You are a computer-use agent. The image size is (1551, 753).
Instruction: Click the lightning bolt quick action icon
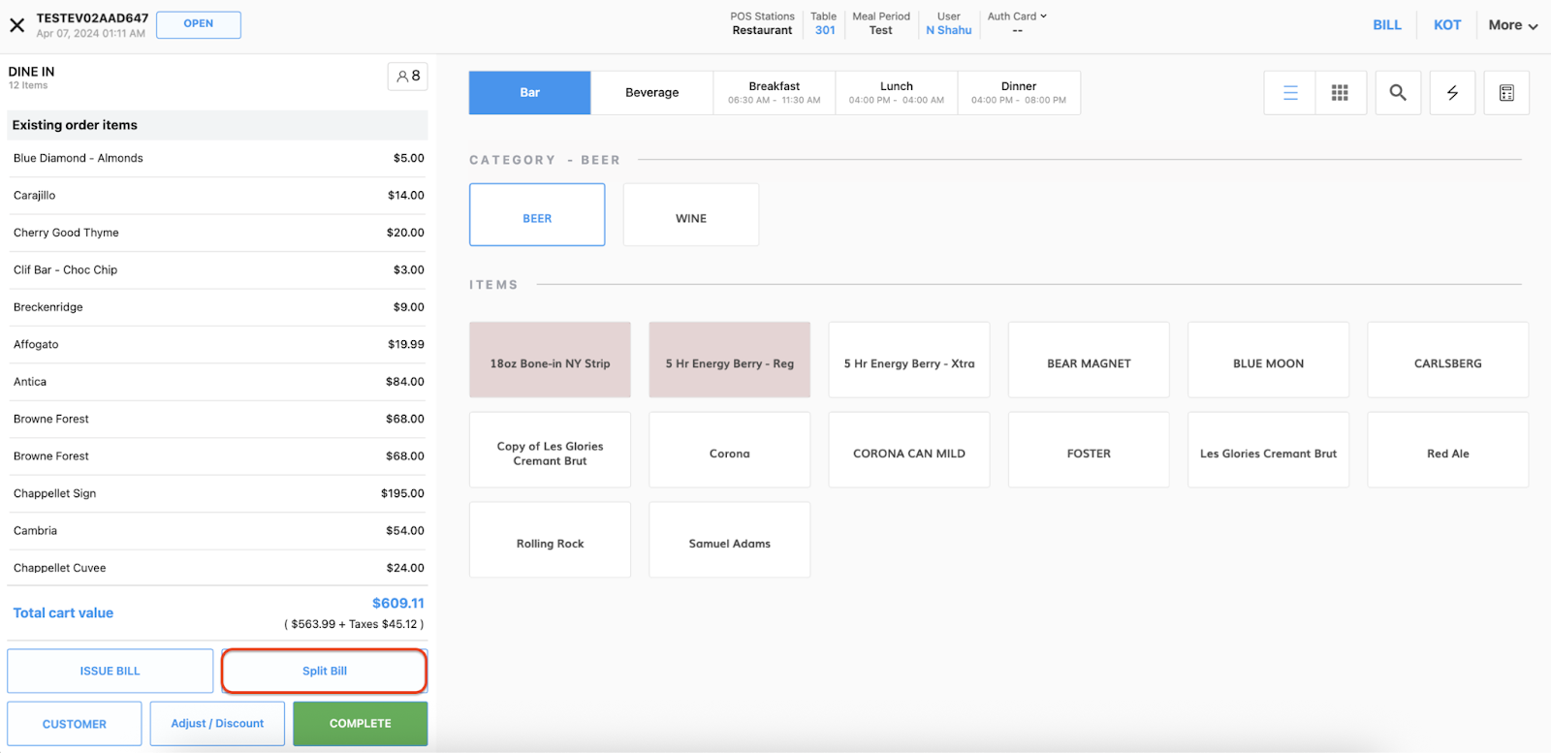pos(1451,93)
